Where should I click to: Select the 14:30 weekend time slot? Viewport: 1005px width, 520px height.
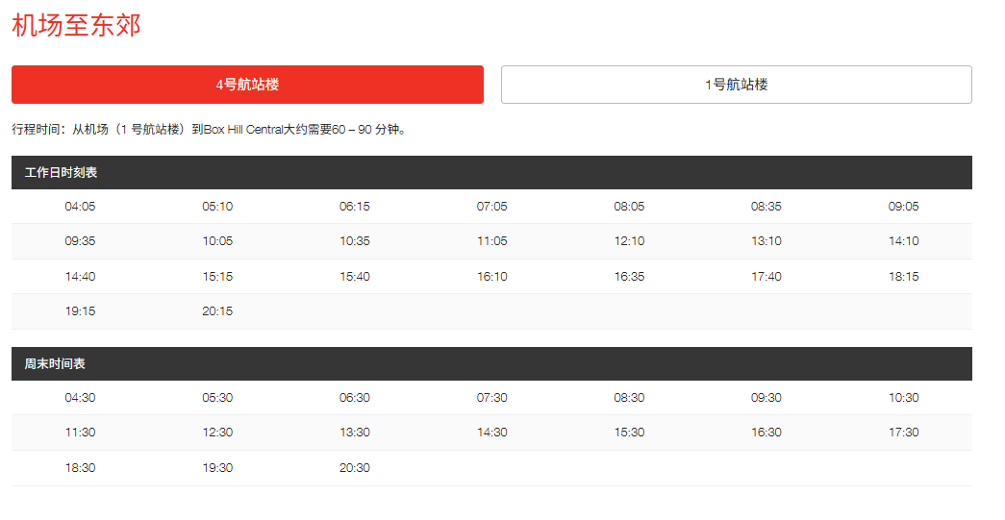click(x=491, y=433)
